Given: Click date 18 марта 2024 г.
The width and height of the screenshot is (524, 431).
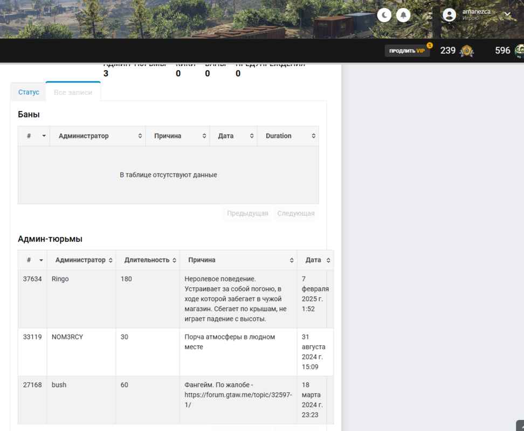Looking at the screenshot, I should (312, 400).
